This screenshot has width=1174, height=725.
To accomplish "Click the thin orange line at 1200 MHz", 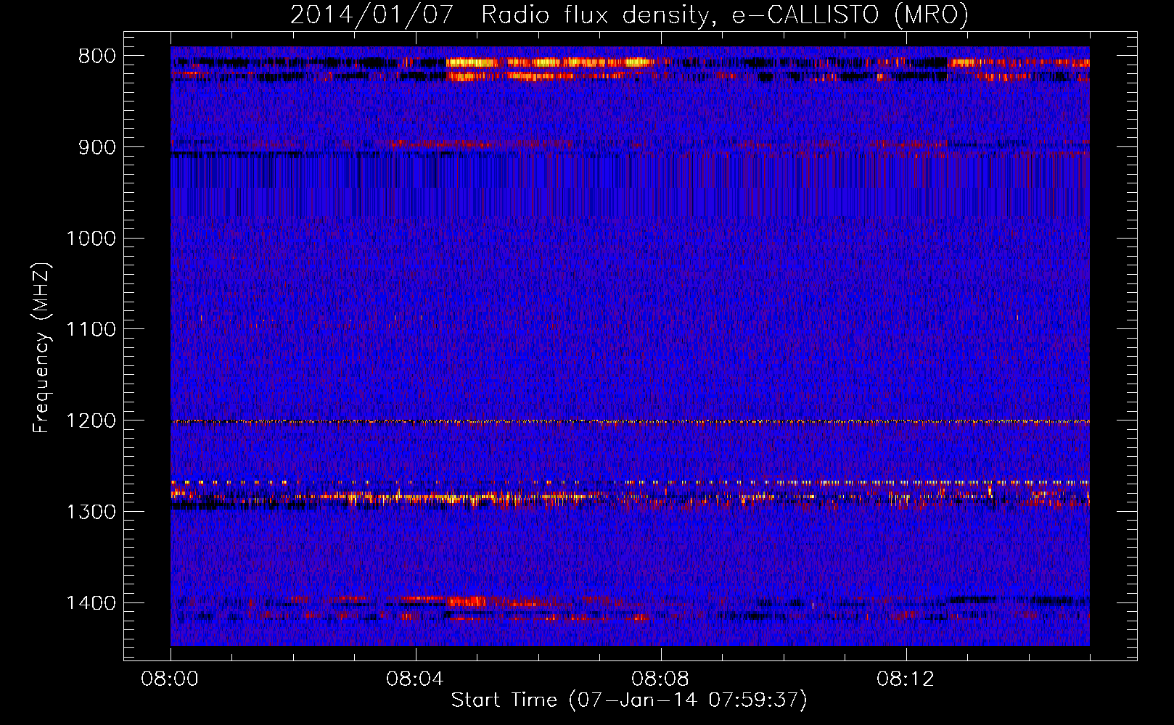I will click(630, 421).
